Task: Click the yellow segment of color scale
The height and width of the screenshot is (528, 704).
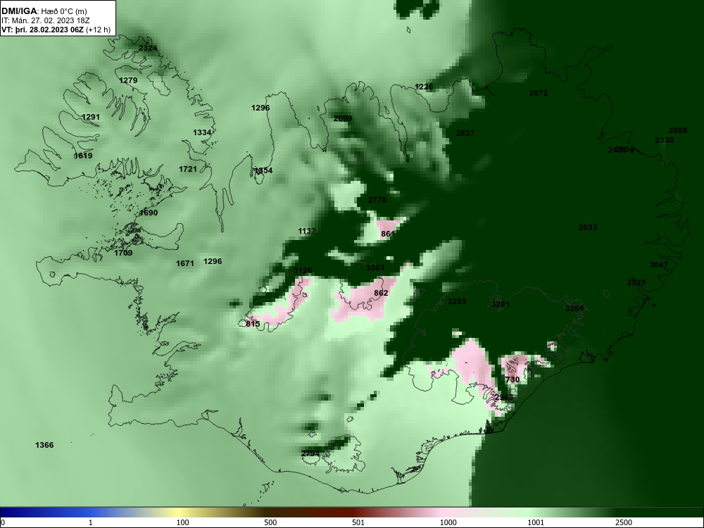Action: click(180, 513)
